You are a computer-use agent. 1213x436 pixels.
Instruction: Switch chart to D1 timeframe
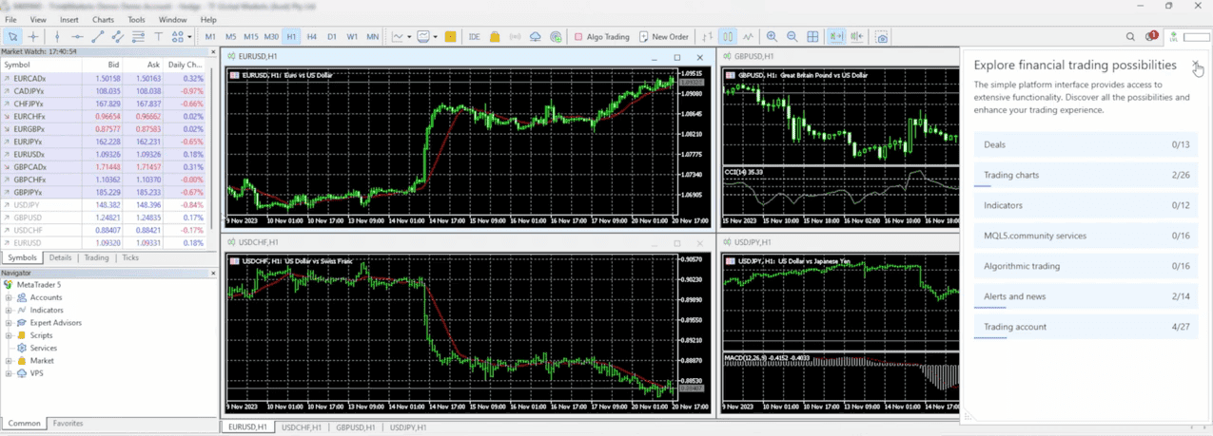tap(332, 37)
